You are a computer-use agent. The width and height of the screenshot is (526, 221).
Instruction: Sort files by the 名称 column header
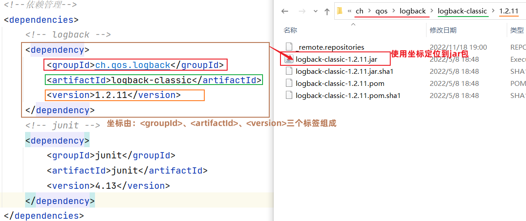290,30
